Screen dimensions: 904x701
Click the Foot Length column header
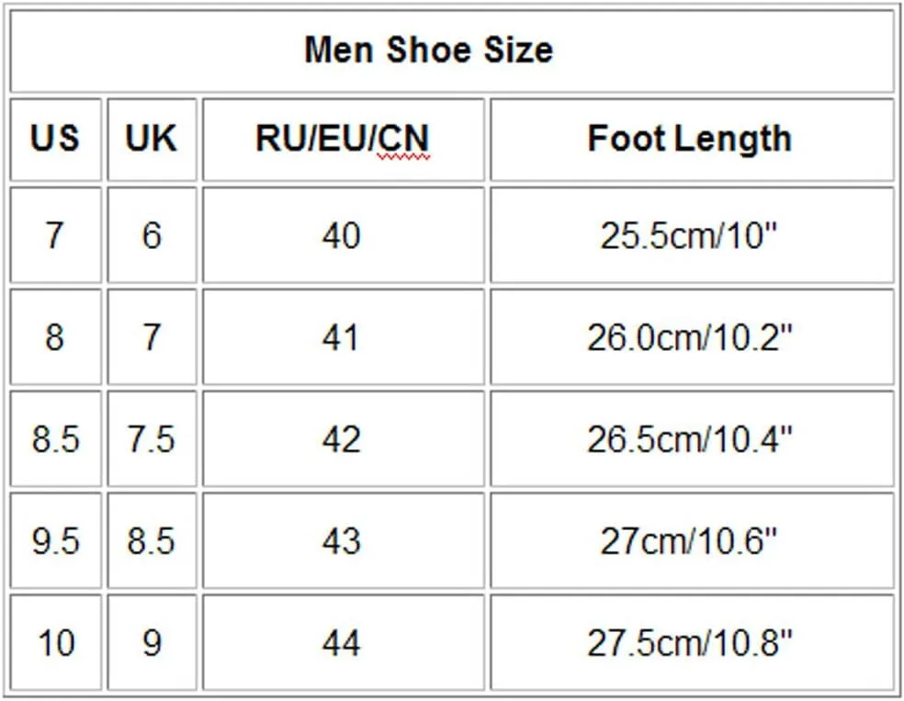click(x=692, y=140)
